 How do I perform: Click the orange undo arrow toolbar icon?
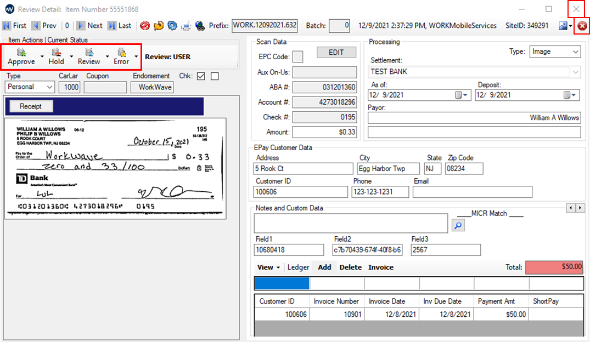tap(159, 26)
